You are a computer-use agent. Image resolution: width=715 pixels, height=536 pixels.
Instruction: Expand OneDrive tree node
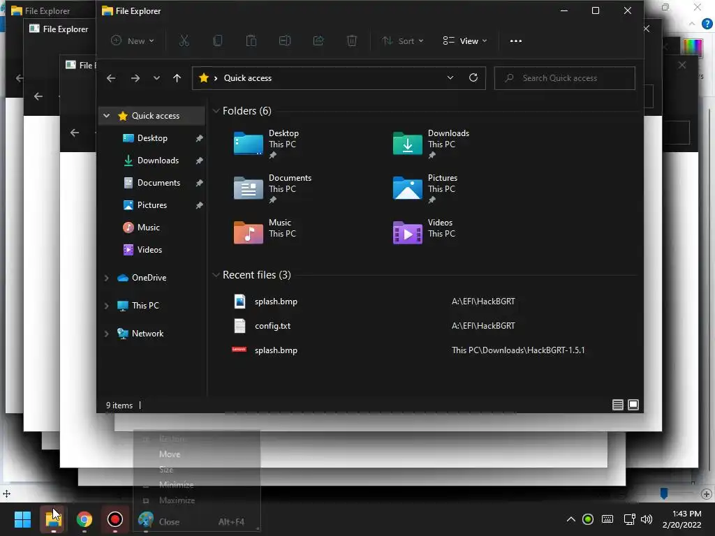pyautogui.click(x=107, y=278)
